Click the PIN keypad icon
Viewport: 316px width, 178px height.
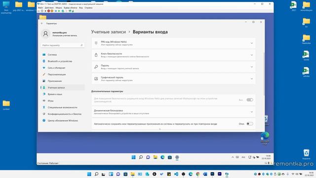pyautogui.click(x=96, y=43)
